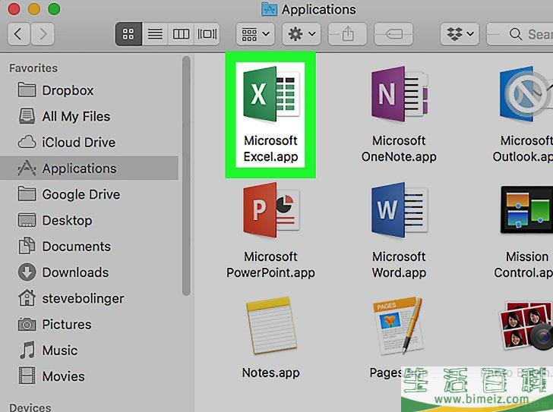Screen dimensions: 553x412
Task: Select All My Files in sidebar
Action: (89, 117)
